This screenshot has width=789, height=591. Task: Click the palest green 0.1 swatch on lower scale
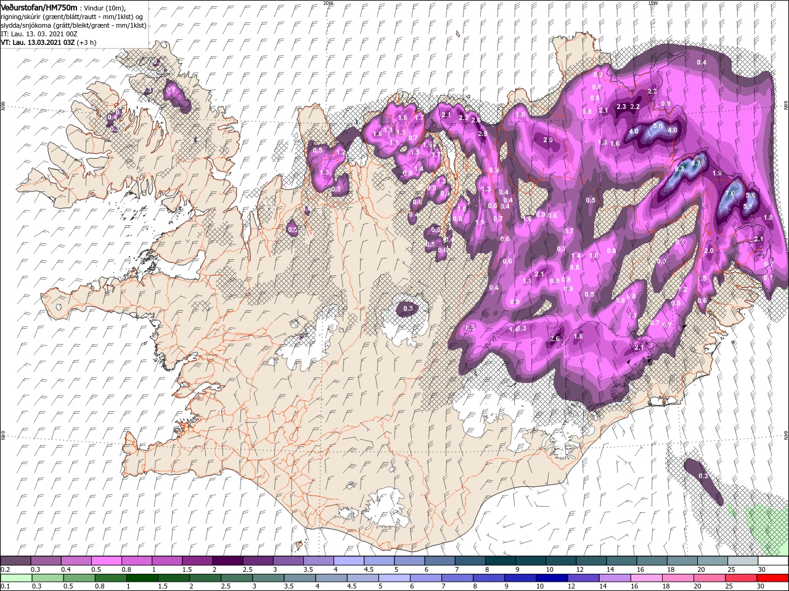(16, 577)
